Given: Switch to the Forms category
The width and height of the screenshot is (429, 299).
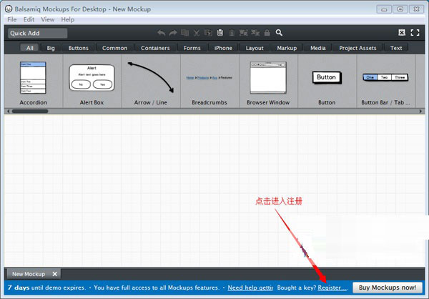Looking at the screenshot, I should 192,48.
